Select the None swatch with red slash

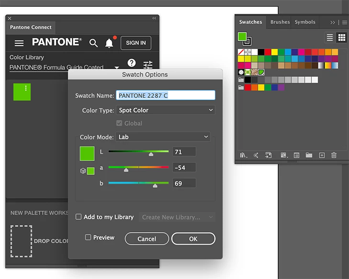click(241, 52)
